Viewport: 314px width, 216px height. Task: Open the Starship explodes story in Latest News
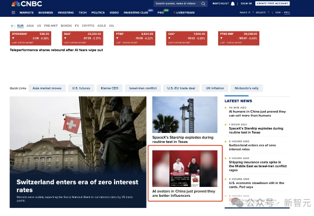(x=256, y=131)
